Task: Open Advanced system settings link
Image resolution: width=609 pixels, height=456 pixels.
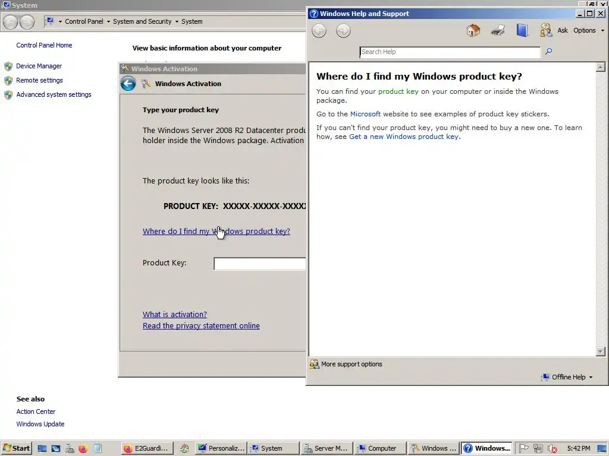Action: (x=54, y=94)
